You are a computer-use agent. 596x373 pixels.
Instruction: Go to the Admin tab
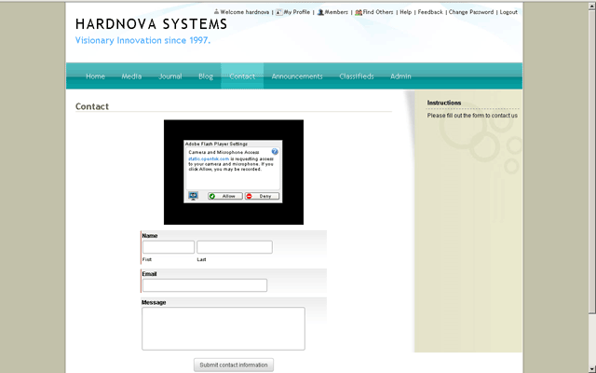click(x=400, y=76)
